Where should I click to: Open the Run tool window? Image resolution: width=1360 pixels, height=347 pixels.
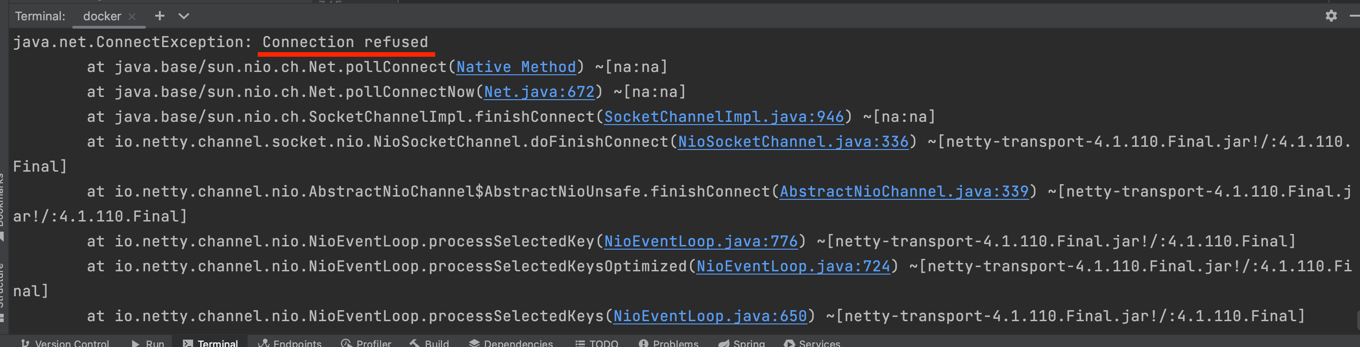click(x=148, y=343)
